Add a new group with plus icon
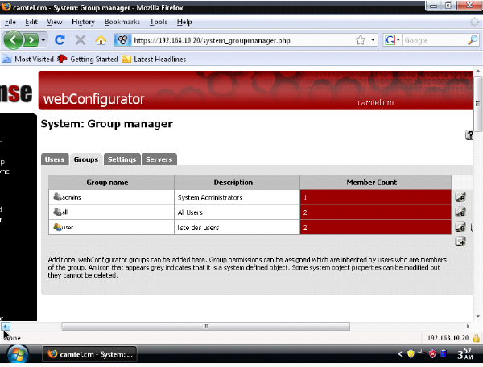Screen dimensions: 483x367 [460, 241]
